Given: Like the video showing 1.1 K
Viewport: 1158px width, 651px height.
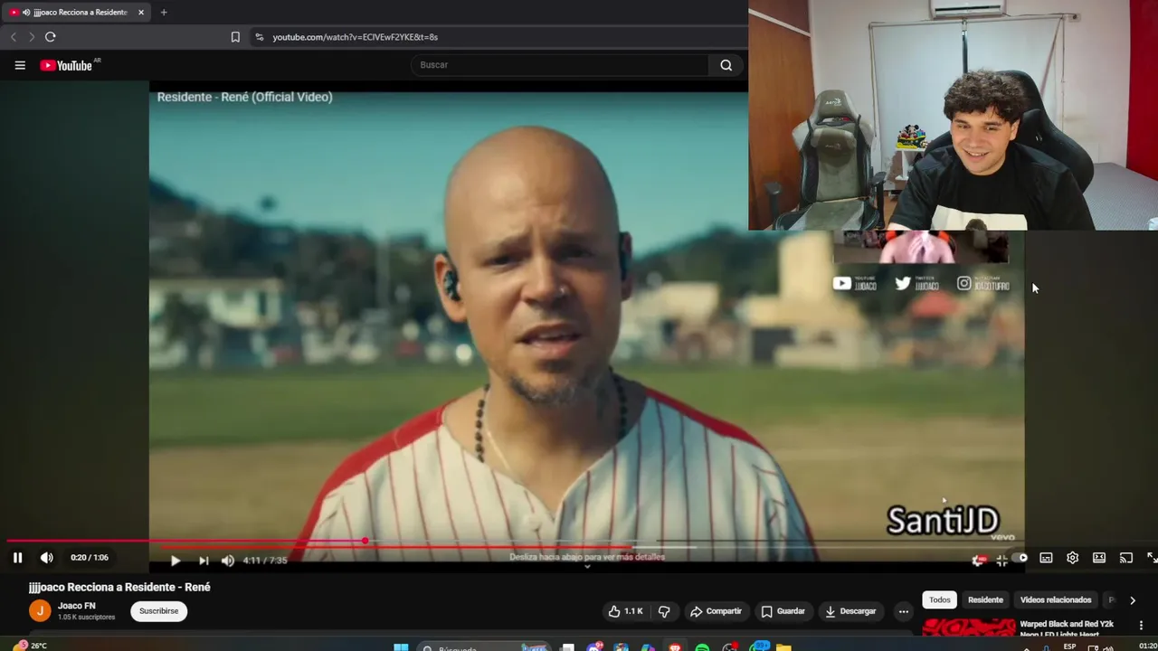Looking at the screenshot, I should tap(625, 611).
